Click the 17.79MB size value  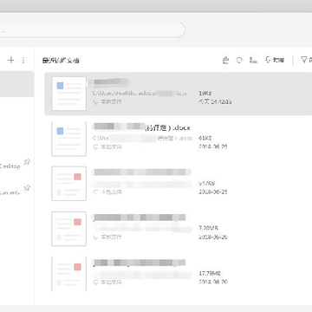click(210, 273)
